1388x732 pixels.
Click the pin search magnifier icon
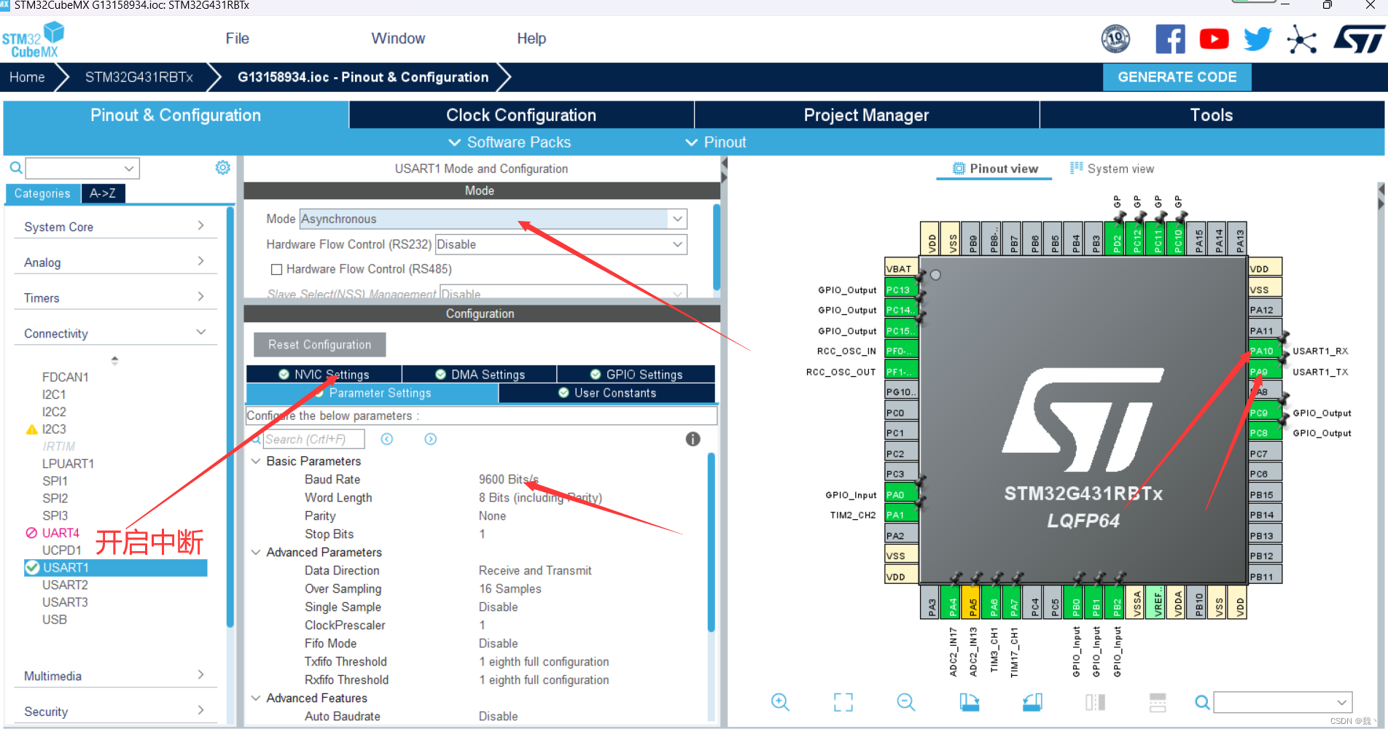click(1202, 702)
